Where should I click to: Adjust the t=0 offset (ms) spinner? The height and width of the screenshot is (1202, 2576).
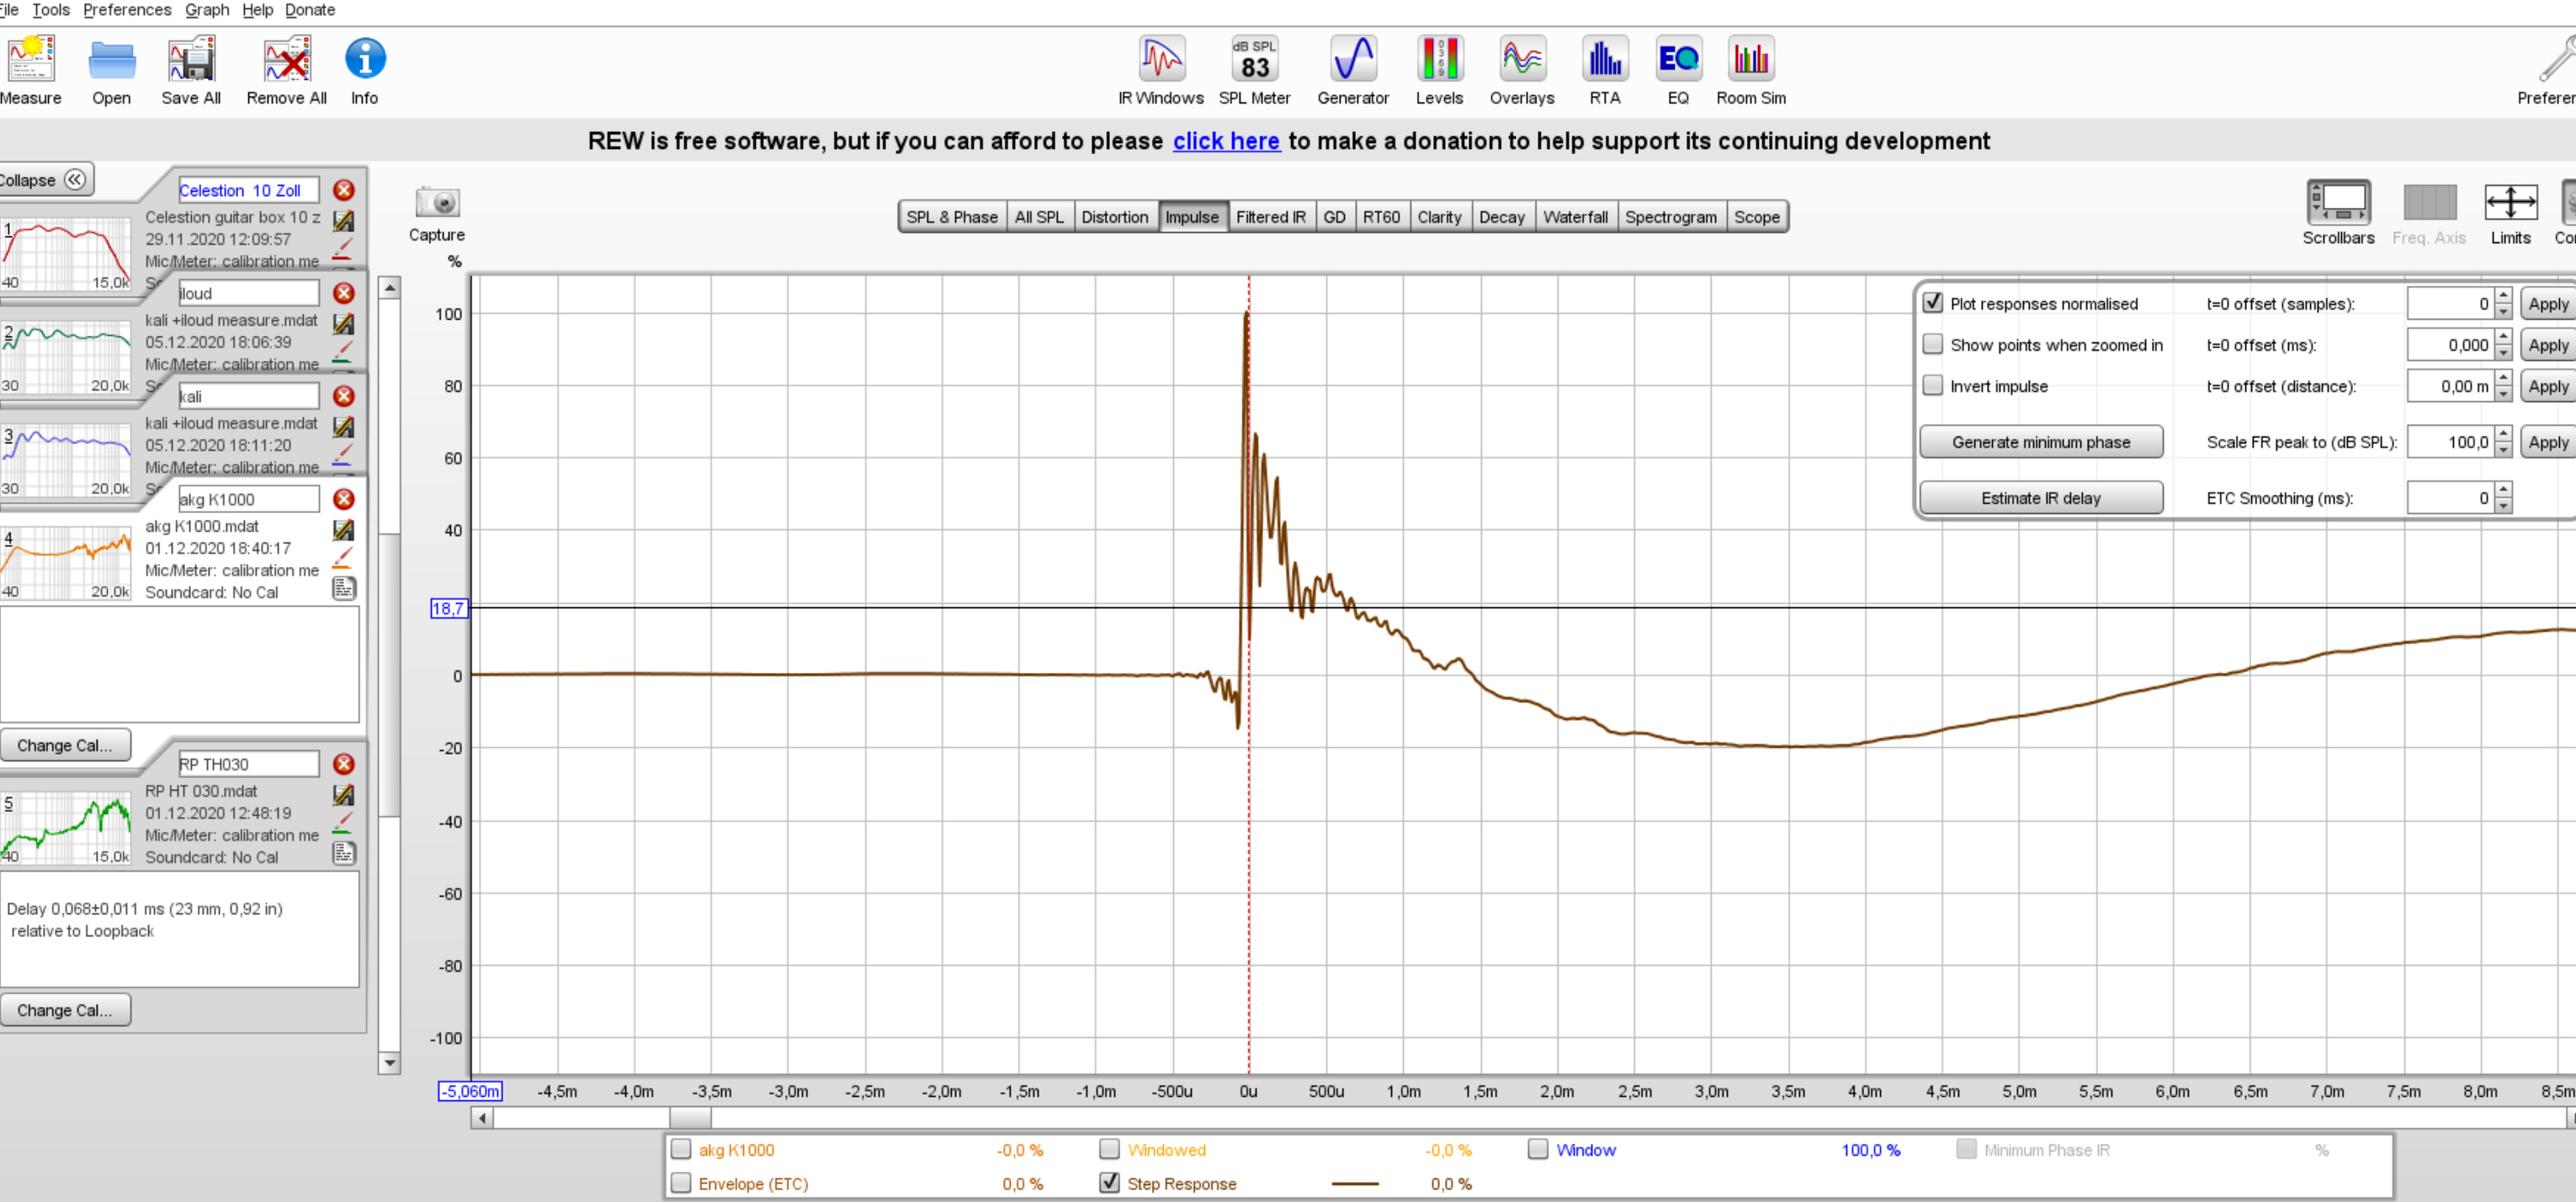[x=2503, y=345]
